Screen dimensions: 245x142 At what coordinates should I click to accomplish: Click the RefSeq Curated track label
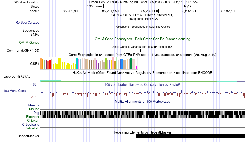tap(27, 23)
